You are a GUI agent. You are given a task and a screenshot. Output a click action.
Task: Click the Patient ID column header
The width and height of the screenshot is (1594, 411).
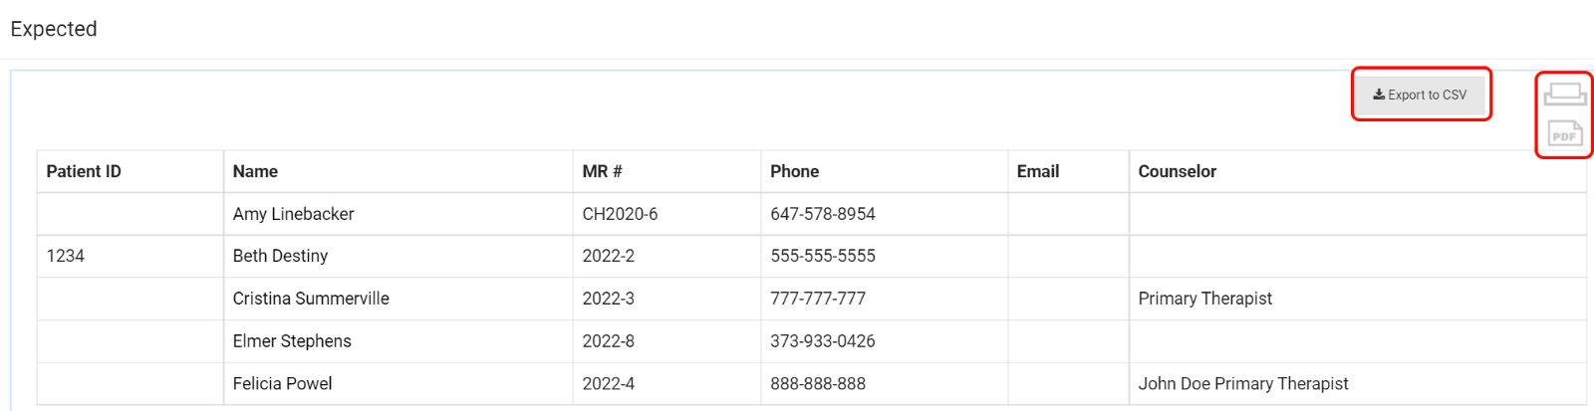84,171
